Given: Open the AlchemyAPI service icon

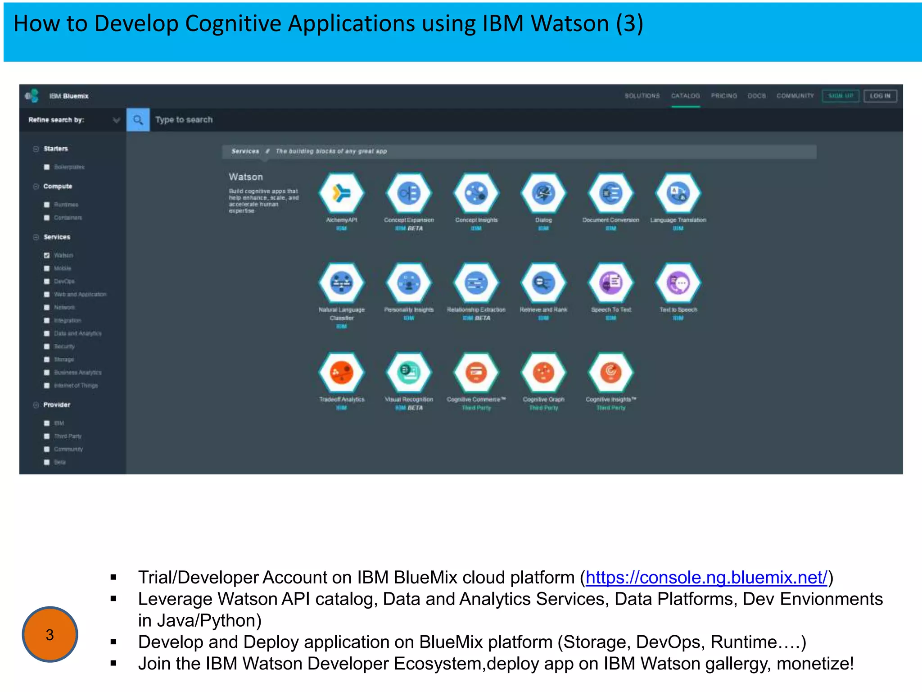Looking at the screenshot, I should pyautogui.click(x=341, y=193).
